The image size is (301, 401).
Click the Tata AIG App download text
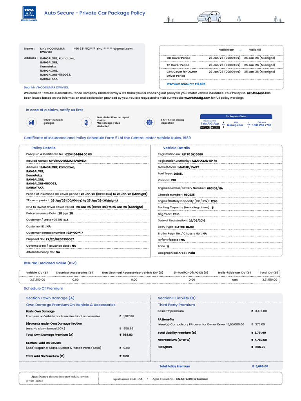point(210,123)
